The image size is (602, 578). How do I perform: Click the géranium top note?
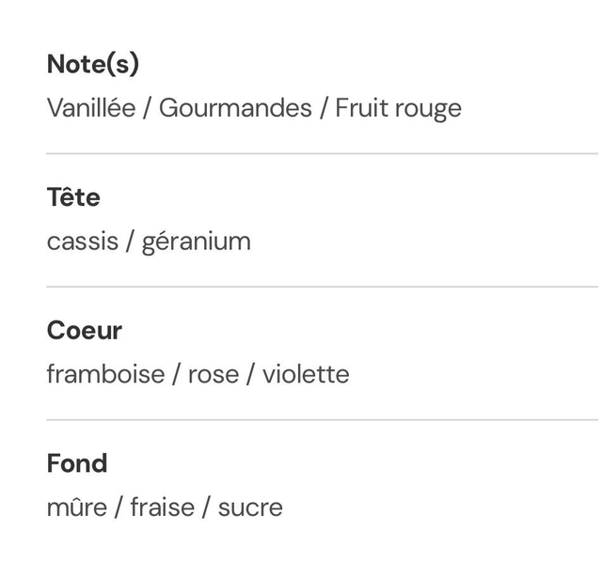(x=196, y=242)
